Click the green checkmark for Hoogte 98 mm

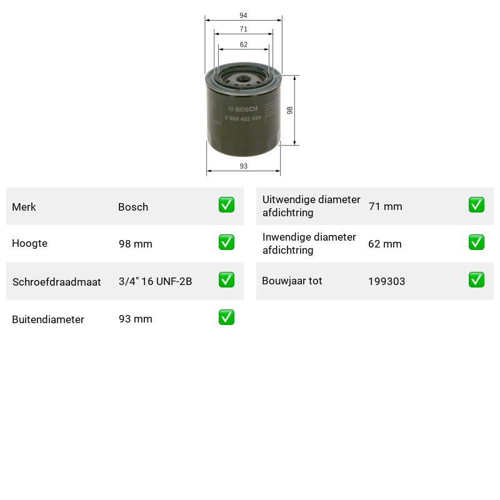226,242
